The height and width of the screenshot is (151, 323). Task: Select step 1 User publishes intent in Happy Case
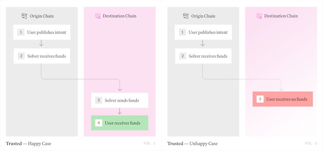click(x=42, y=32)
